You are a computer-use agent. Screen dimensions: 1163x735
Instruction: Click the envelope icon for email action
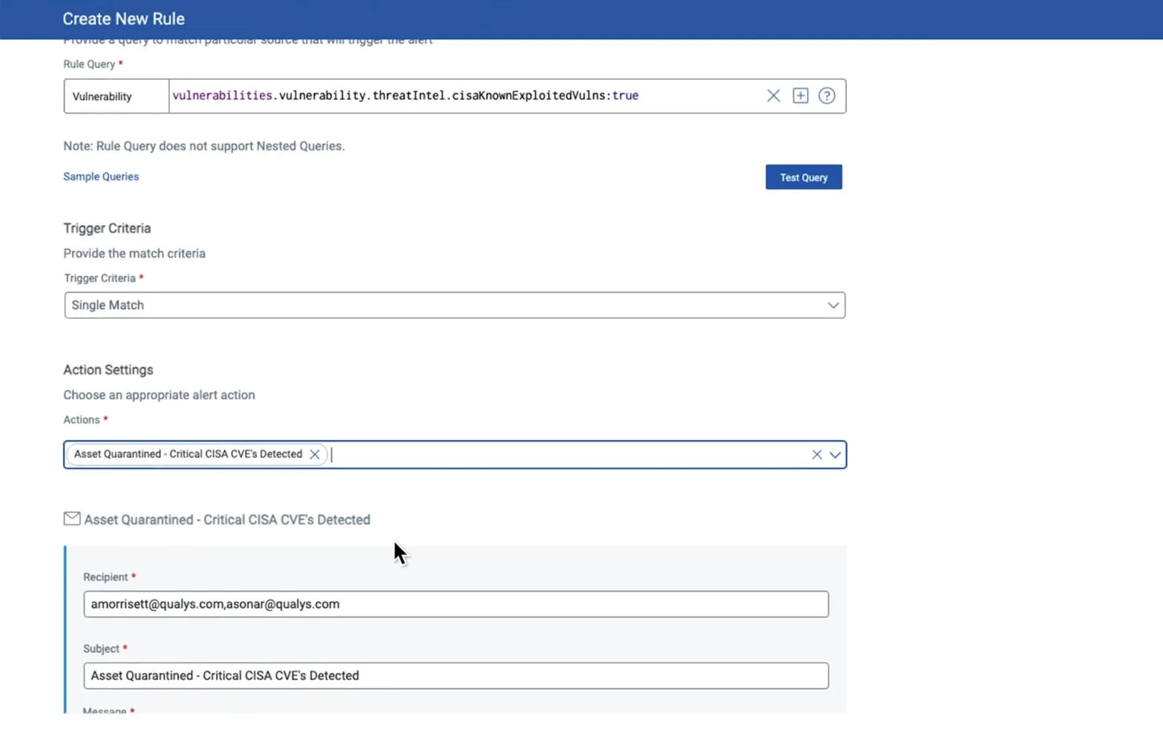click(71, 519)
